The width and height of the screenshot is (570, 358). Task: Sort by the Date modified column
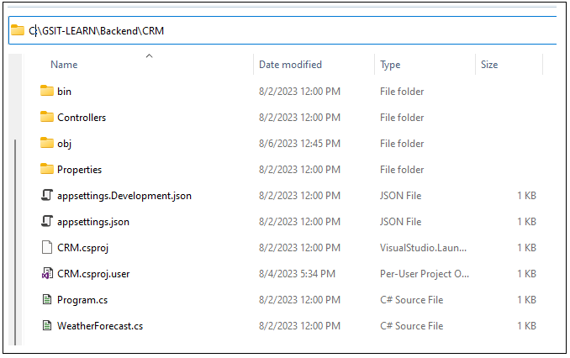click(290, 65)
